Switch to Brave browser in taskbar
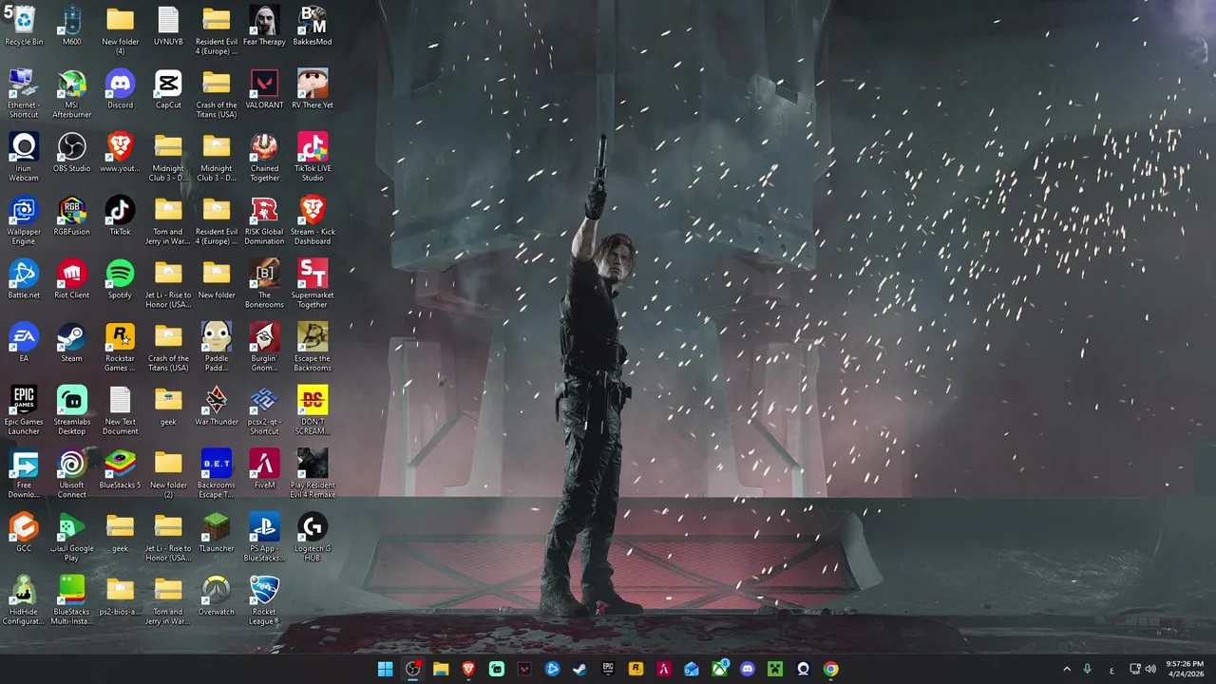1216x684 pixels. (x=468, y=669)
